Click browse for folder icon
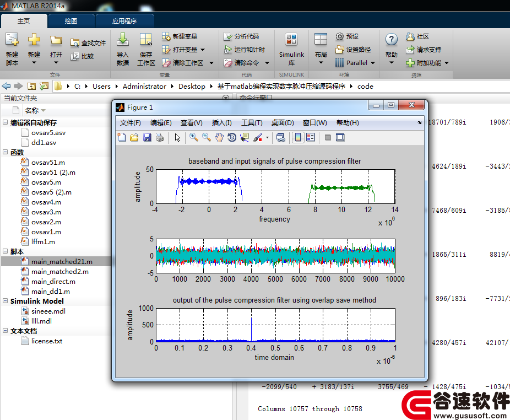The height and width of the screenshot is (420, 510). 44,87
